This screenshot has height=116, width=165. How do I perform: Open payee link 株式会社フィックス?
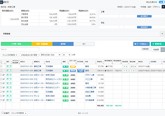click(x=54, y=79)
